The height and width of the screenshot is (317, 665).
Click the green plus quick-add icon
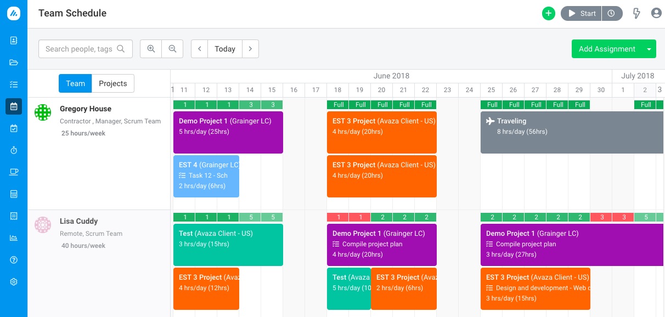tap(549, 14)
